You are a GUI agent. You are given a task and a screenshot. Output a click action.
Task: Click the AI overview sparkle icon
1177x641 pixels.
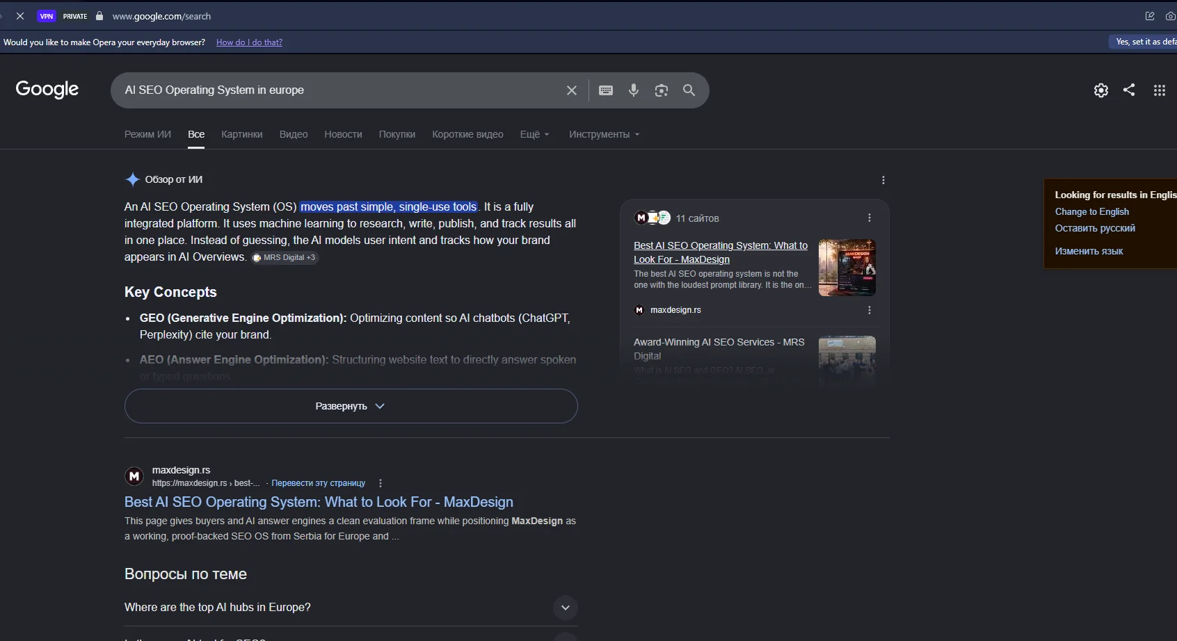132,179
